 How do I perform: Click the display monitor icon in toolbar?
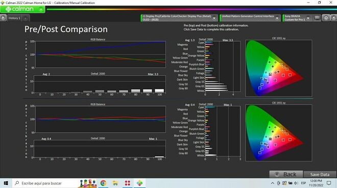[x=317, y=18]
